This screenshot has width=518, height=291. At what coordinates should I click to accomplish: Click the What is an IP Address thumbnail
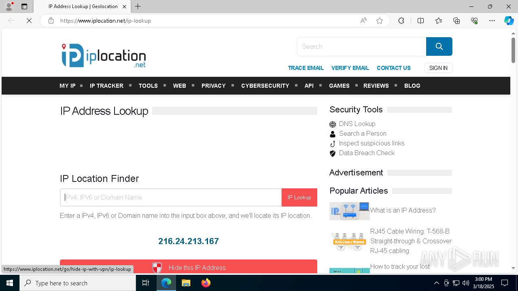coord(350,211)
